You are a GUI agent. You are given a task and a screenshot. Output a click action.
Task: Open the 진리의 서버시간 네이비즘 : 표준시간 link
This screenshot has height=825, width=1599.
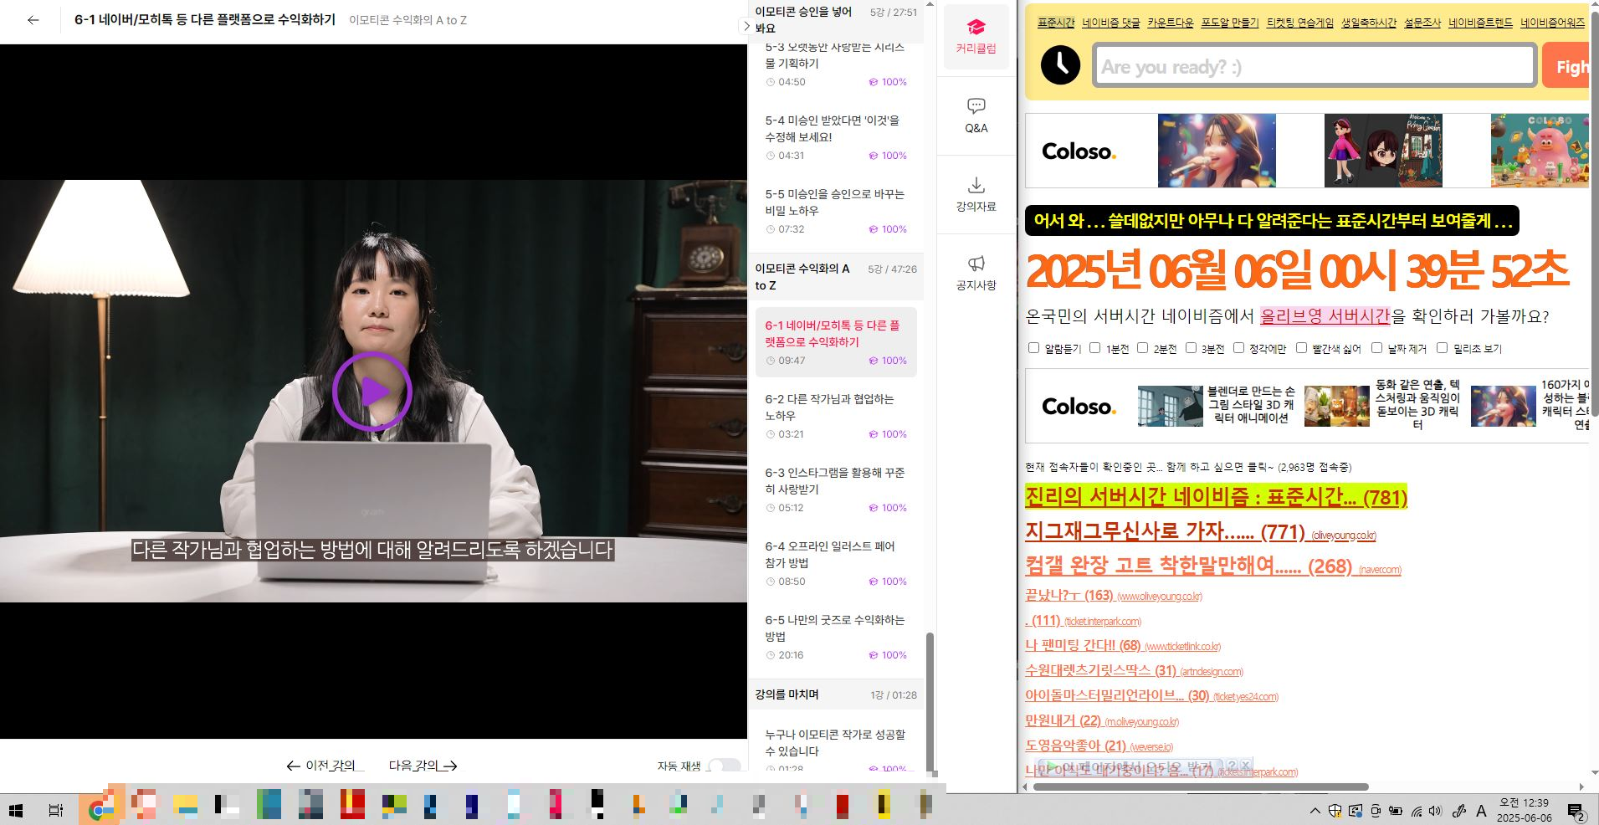click(x=1216, y=497)
